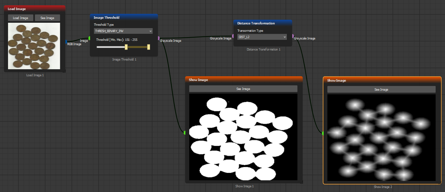Click the maximum threshold slider handle
The width and height of the screenshot is (445, 192).
pos(148,47)
